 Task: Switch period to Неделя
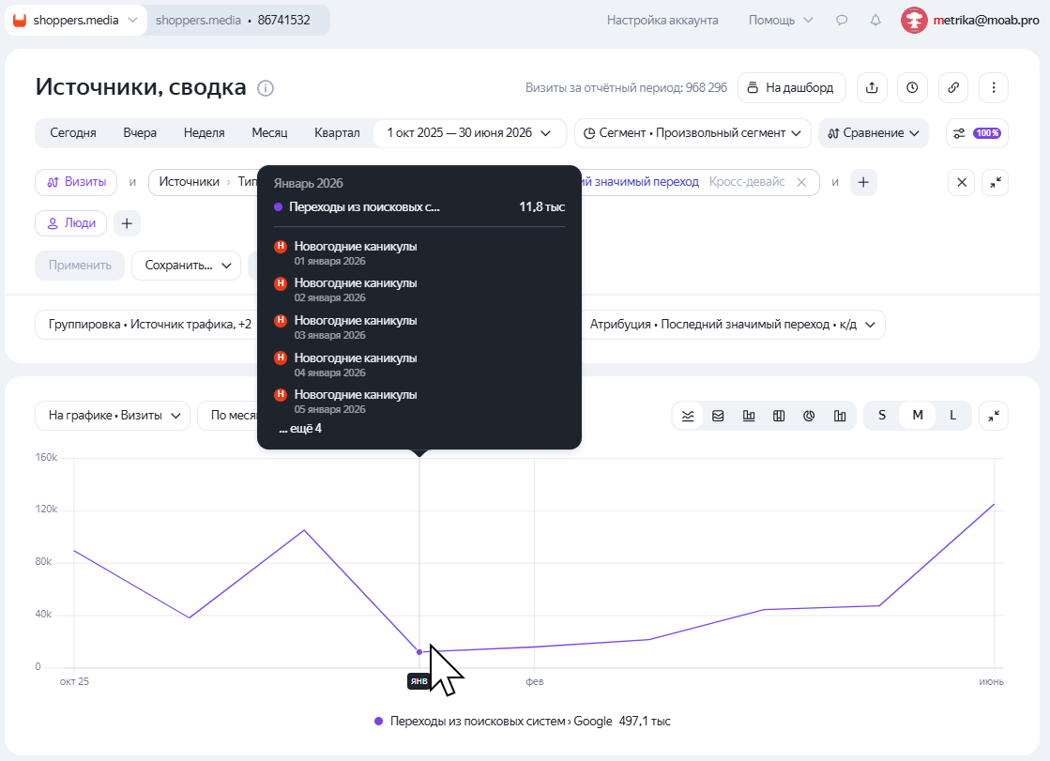[205, 132]
